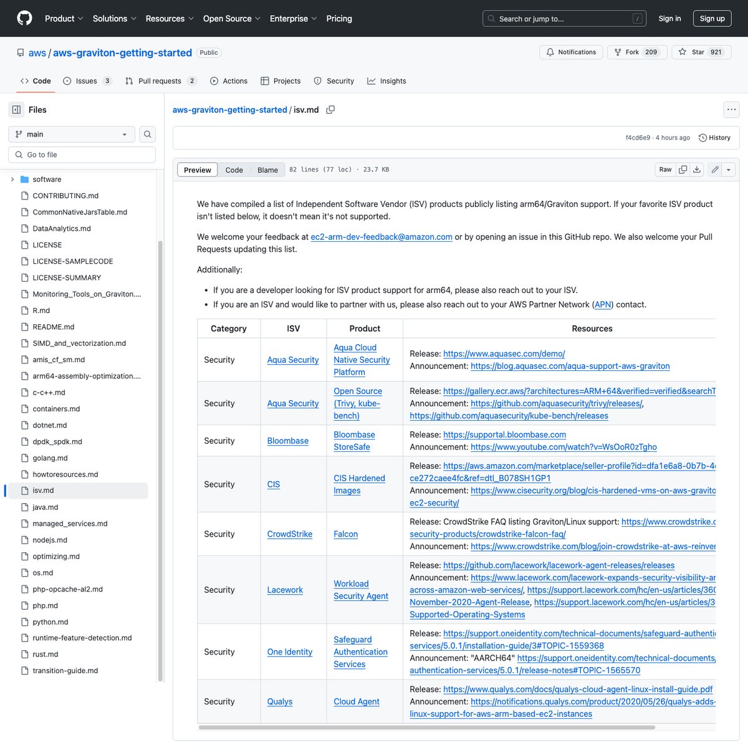
Task: Expand the Enterprise menu
Action: click(x=293, y=19)
